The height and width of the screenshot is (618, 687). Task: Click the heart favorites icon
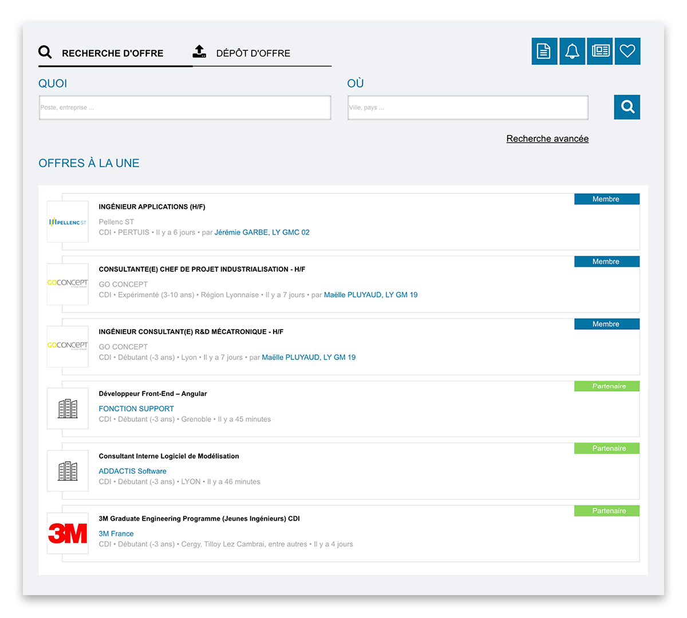tap(627, 51)
